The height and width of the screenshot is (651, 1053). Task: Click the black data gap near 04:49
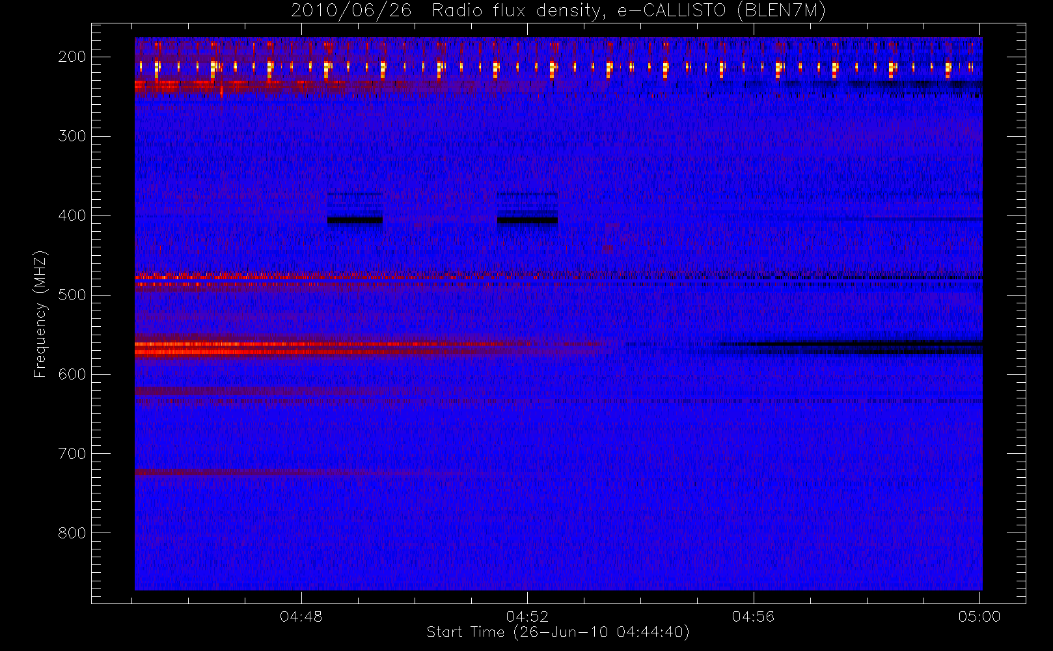(x=355, y=220)
